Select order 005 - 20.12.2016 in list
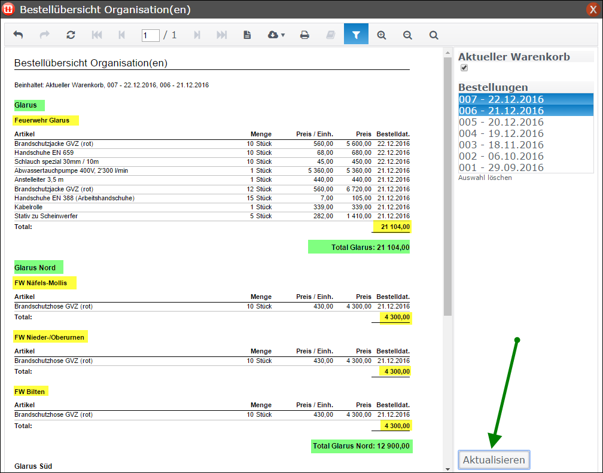The width and height of the screenshot is (603, 473). [501, 122]
